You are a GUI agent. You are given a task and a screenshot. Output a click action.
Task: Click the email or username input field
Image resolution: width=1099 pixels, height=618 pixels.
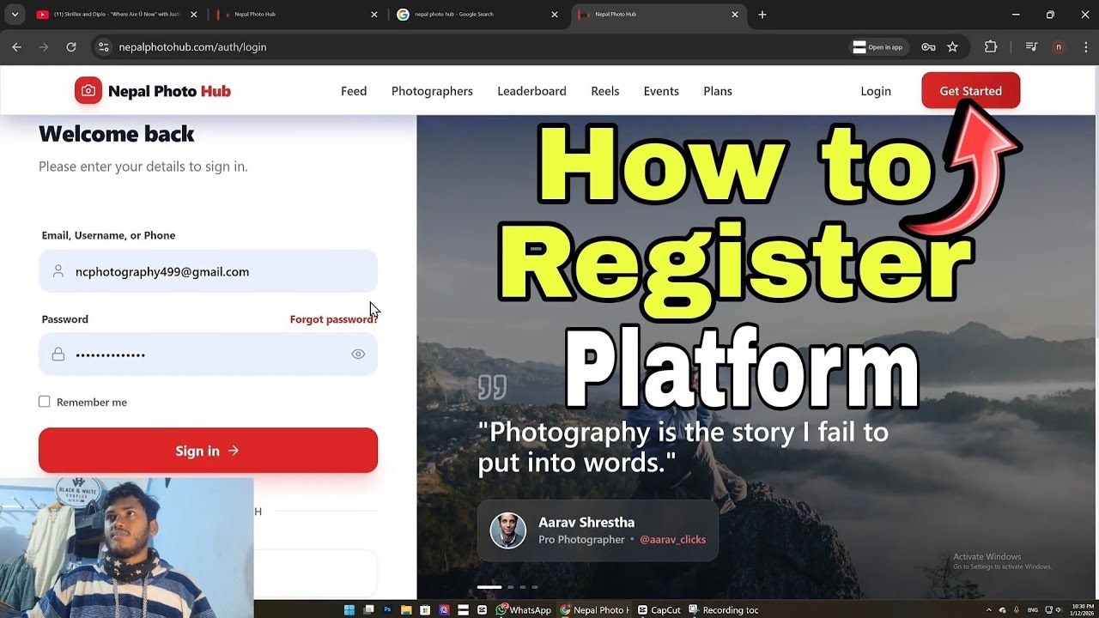point(208,271)
